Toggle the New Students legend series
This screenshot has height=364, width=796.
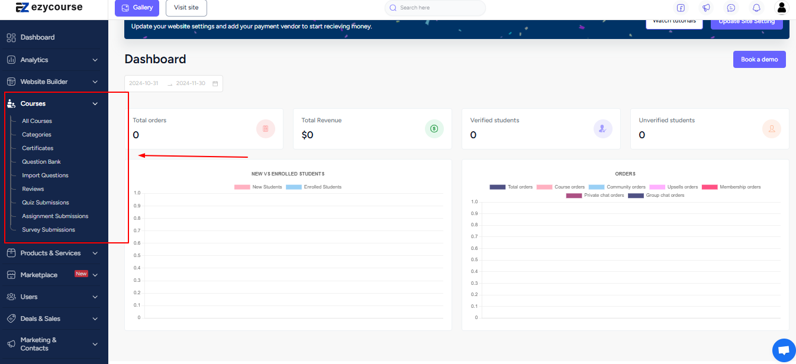(258, 187)
